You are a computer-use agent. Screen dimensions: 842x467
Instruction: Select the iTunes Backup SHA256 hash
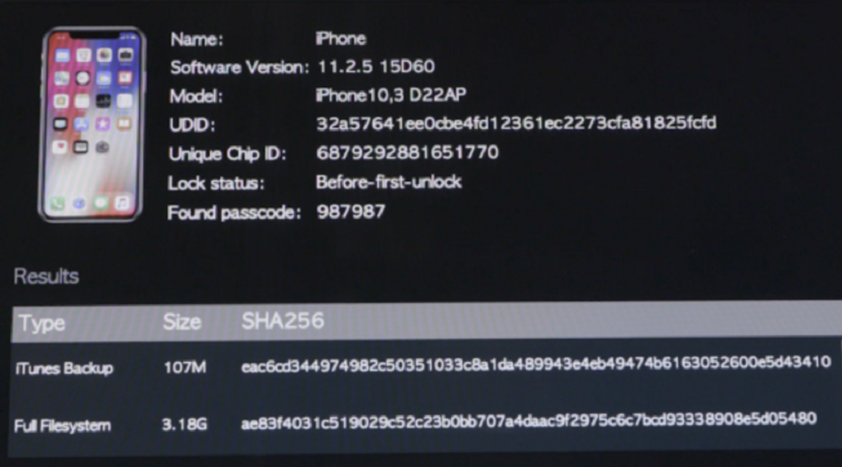(536, 364)
